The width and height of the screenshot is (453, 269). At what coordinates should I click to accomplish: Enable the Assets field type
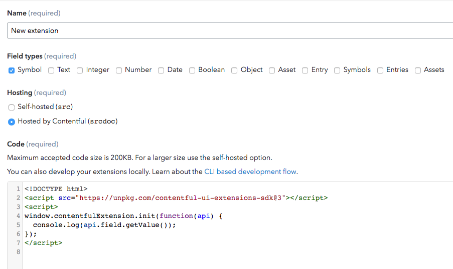tap(418, 70)
